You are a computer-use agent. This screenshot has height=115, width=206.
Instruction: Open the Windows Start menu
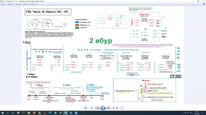[3, 113]
